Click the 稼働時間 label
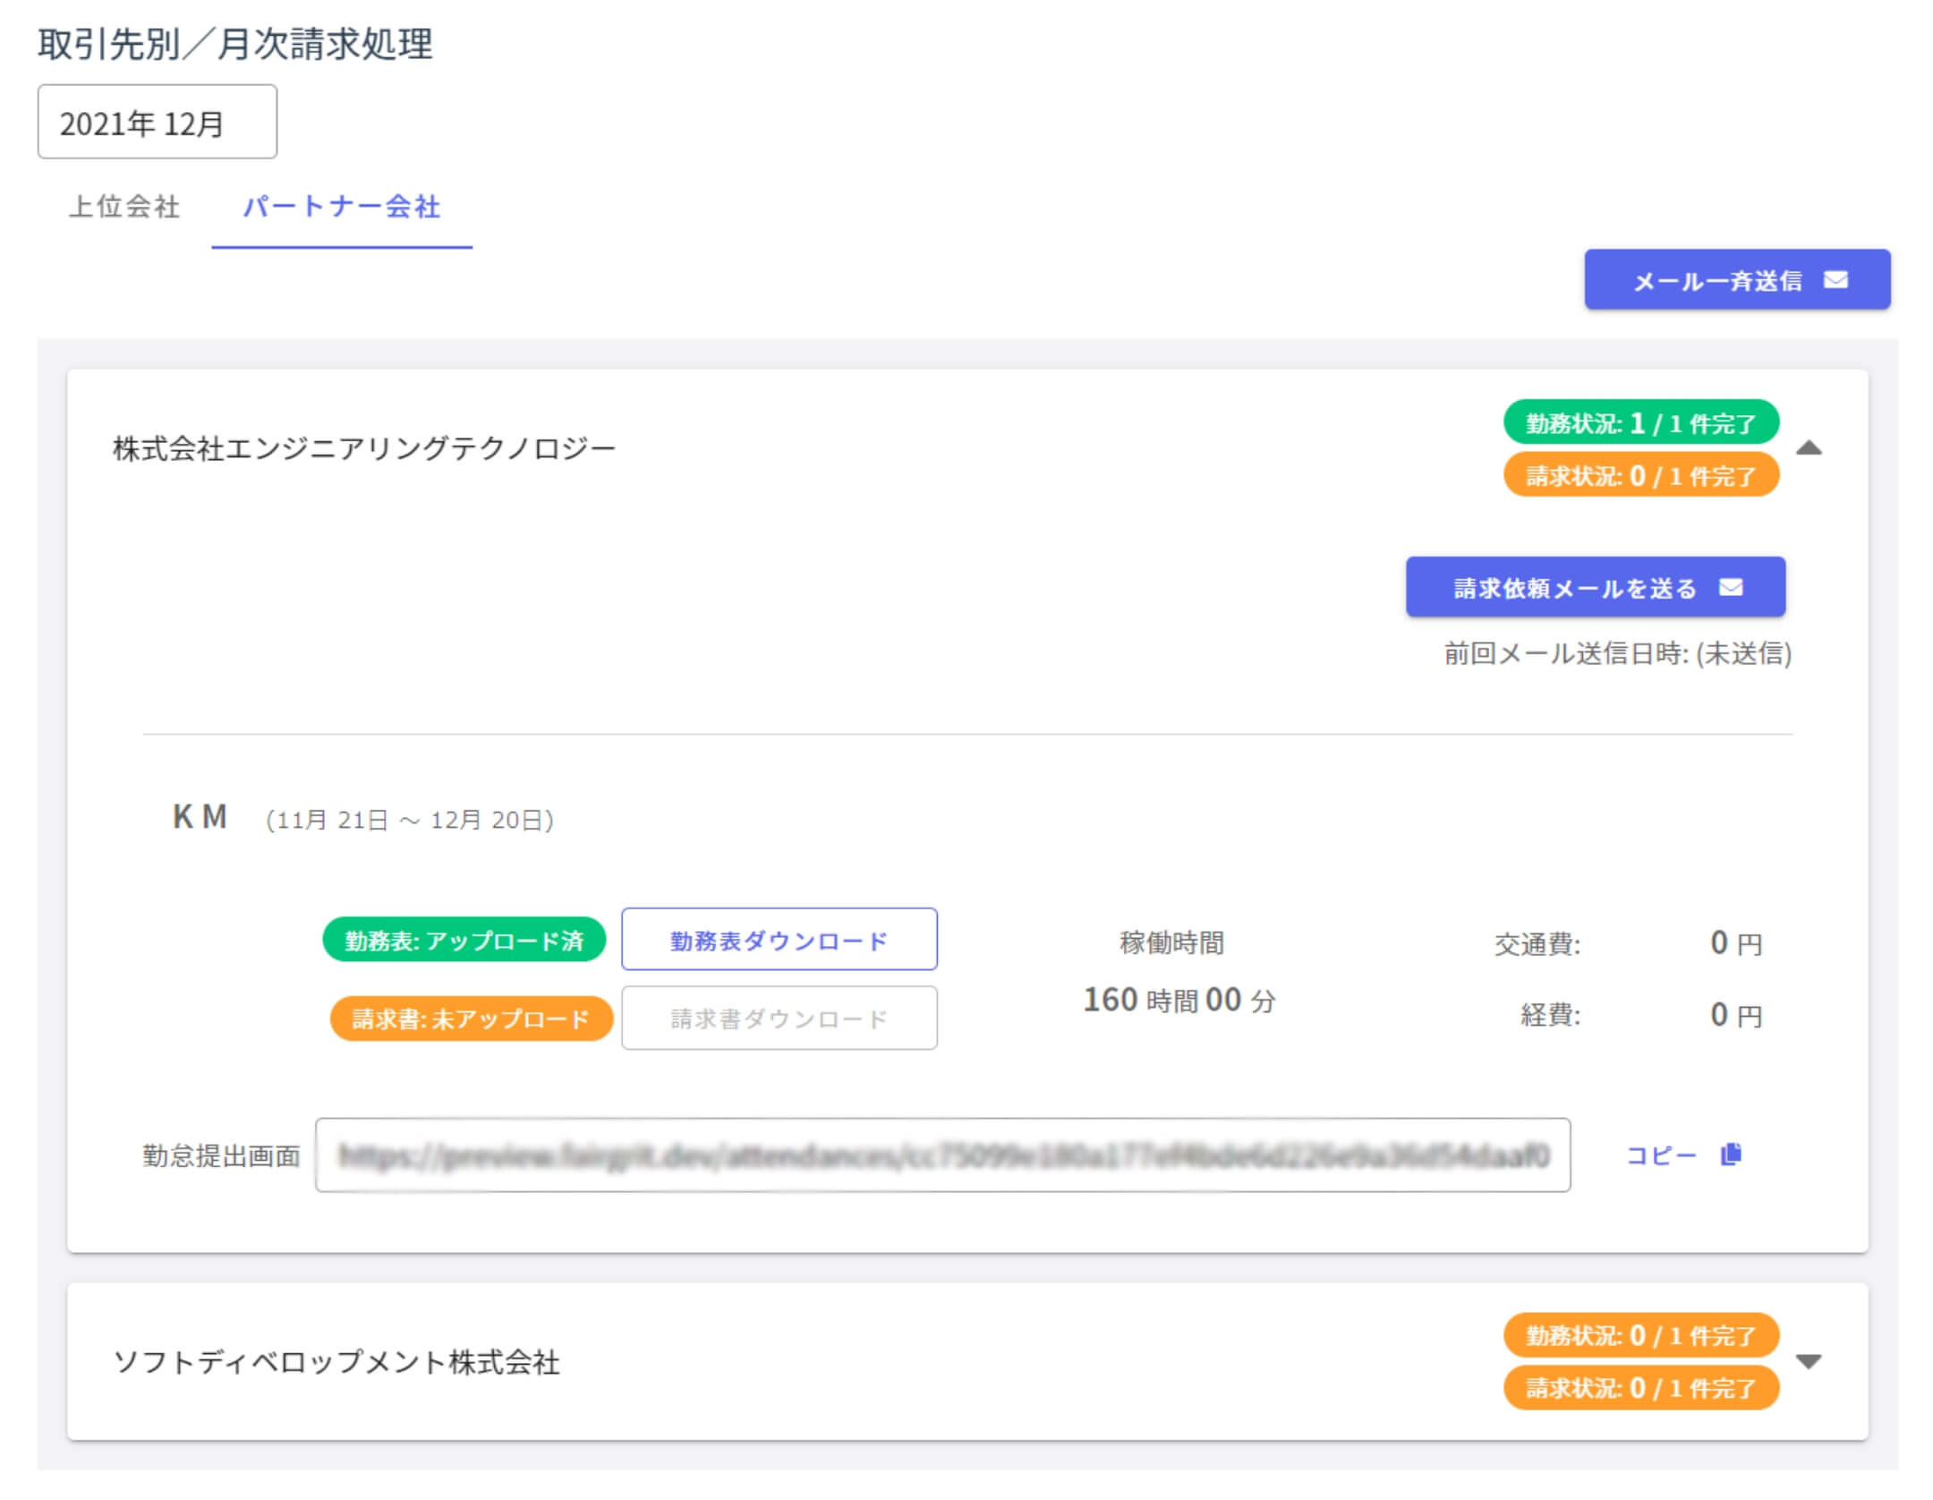This screenshot has width=1933, height=1500. [x=1171, y=942]
